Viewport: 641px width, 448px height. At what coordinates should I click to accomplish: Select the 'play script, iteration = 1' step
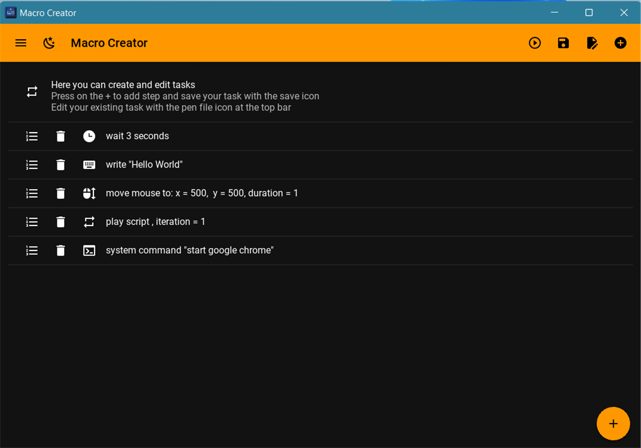pos(155,221)
